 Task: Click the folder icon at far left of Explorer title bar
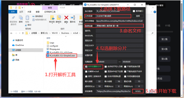pyautogui.click(x=11, y=8)
